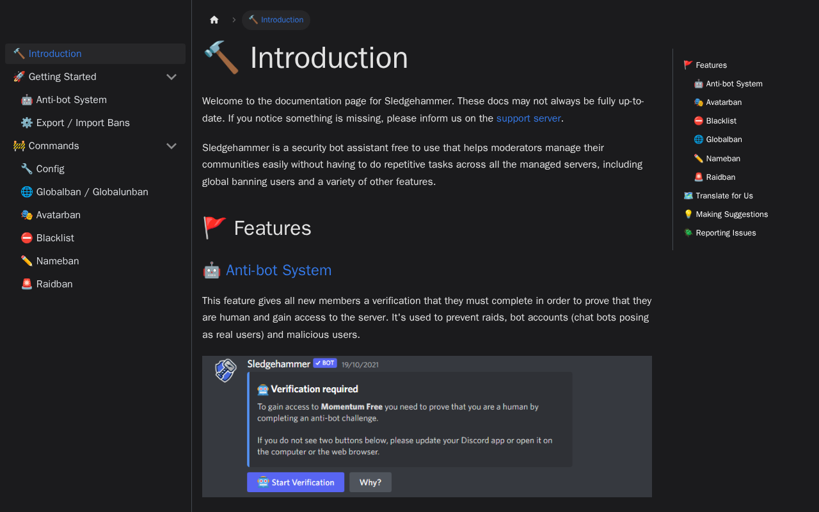Follow the support server link
This screenshot has width=819, height=512.
529,118
